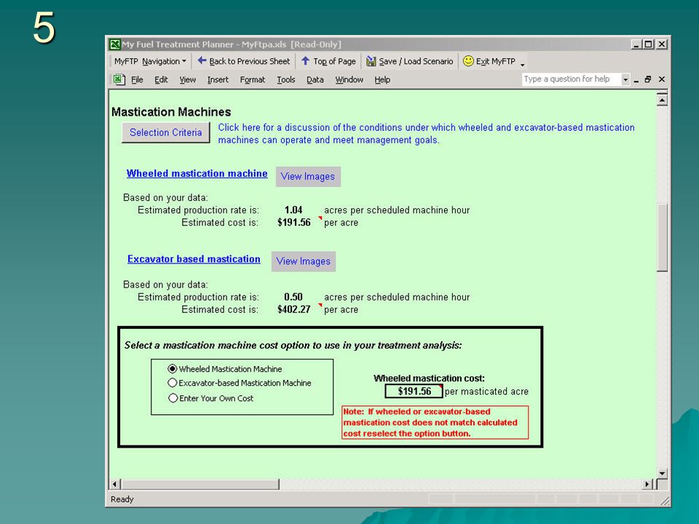
Task: Maximize the My Fuel Treatment Planner window
Action: (649, 44)
